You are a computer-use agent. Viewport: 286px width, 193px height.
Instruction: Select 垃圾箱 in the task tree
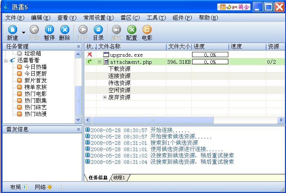(33, 53)
